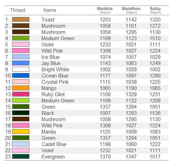
Task: Click the Name column header
Action: (x=50, y=10)
